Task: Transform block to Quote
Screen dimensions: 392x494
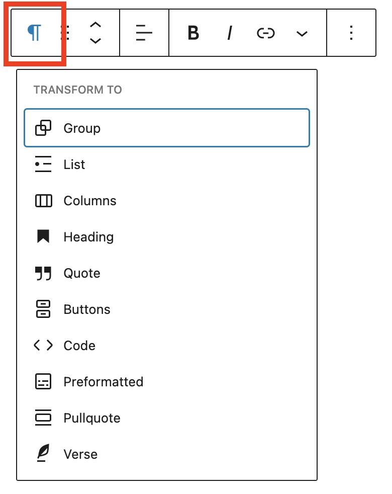Action: click(x=167, y=273)
